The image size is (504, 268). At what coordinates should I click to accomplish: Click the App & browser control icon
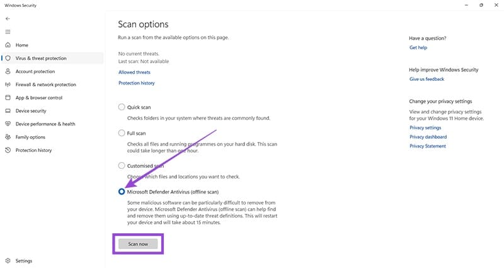pyautogui.click(x=8, y=98)
